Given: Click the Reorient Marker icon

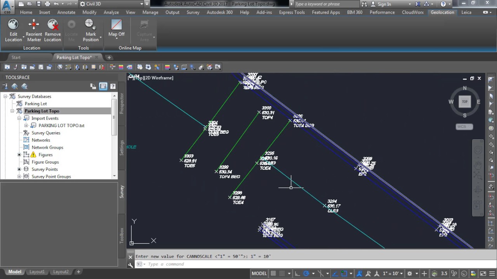Looking at the screenshot, I should [x=34, y=25].
